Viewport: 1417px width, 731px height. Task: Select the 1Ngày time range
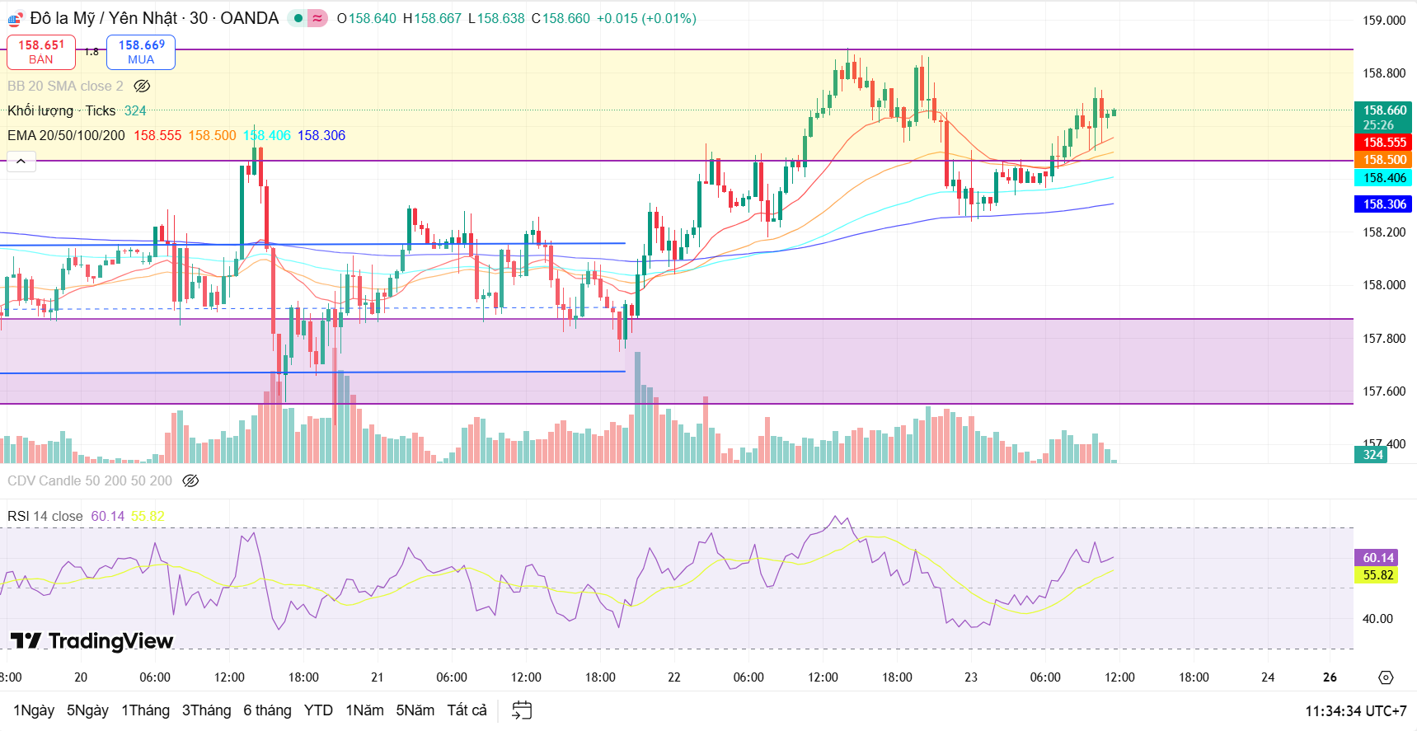[34, 710]
